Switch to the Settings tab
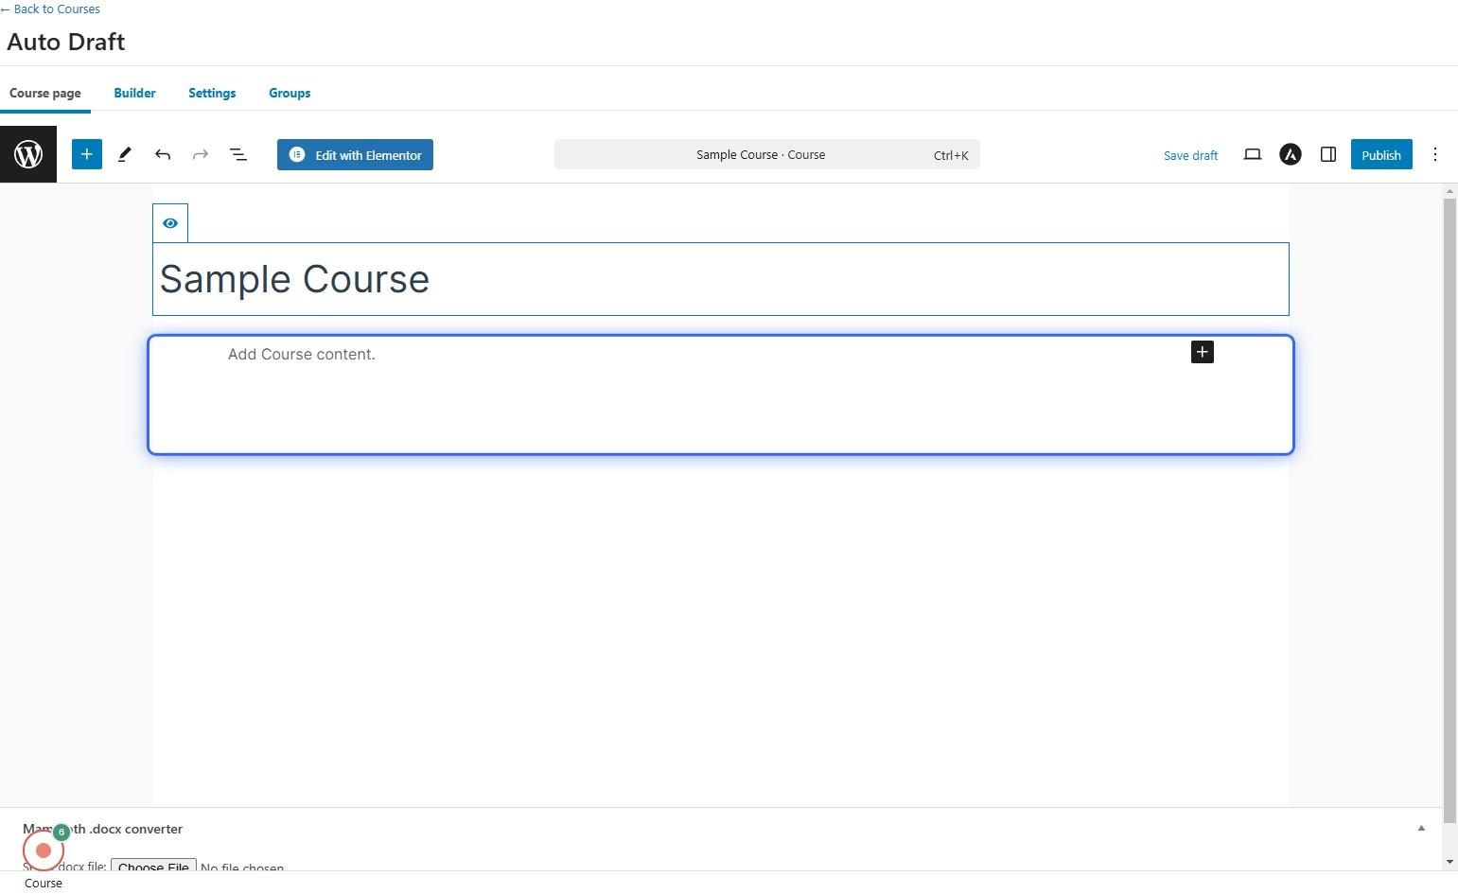This screenshot has height=894, width=1458. point(212,93)
